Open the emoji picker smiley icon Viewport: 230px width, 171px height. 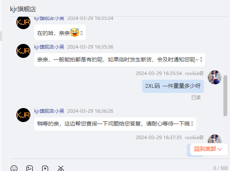[14, 168]
